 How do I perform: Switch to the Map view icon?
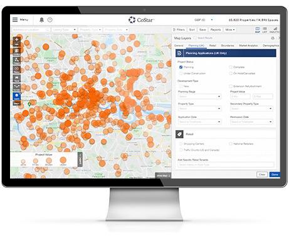[x=258, y=29]
